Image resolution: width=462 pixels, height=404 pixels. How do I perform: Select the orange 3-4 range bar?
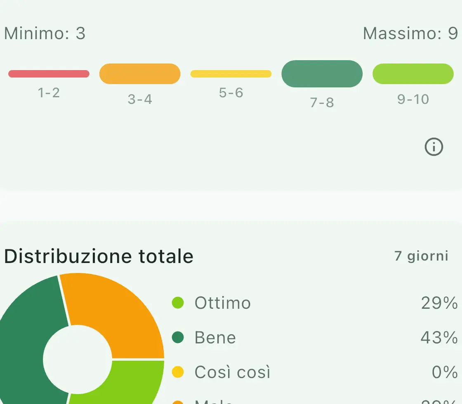coord(140,74)
